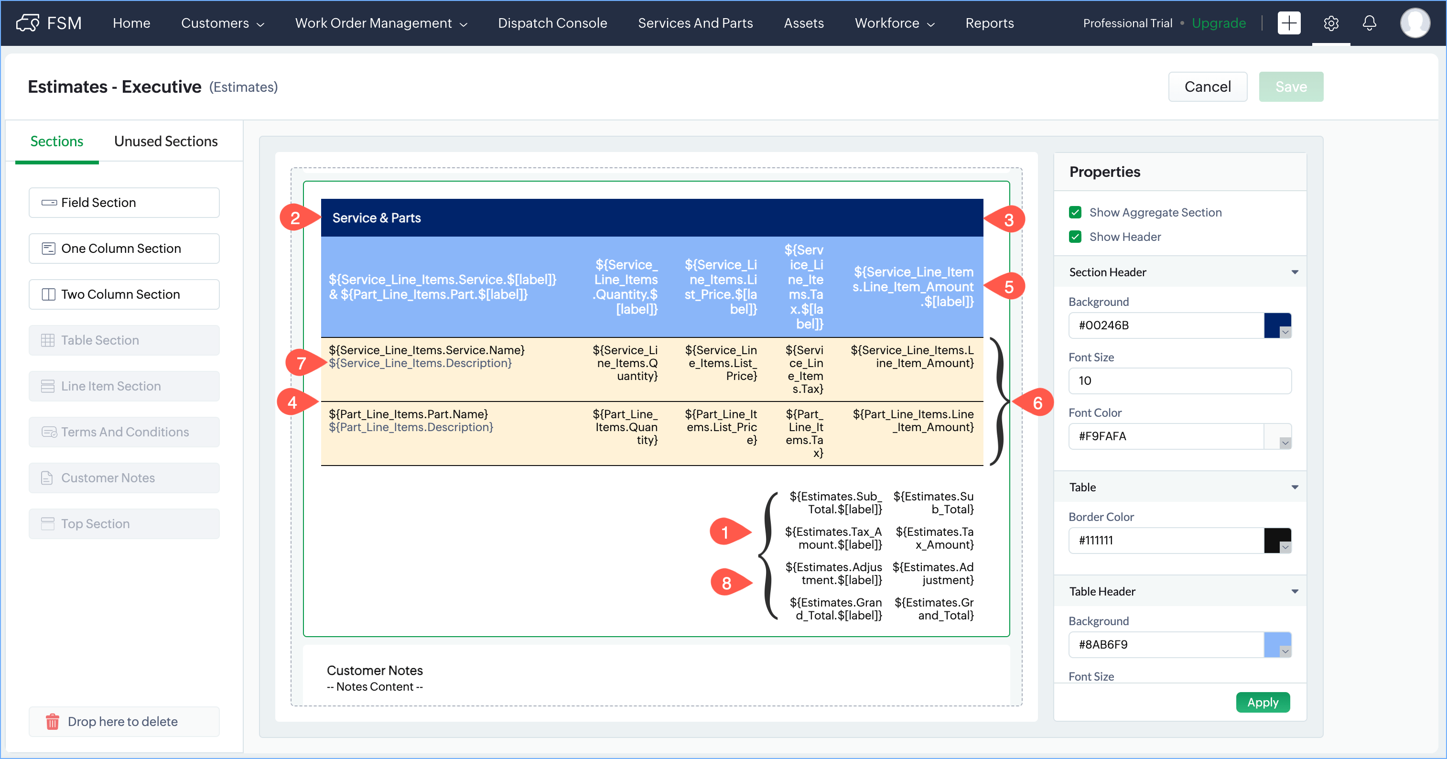Screen dimensions: 1447x759
Task: Click the plus create icon
Action: [x=1289, y=23]
